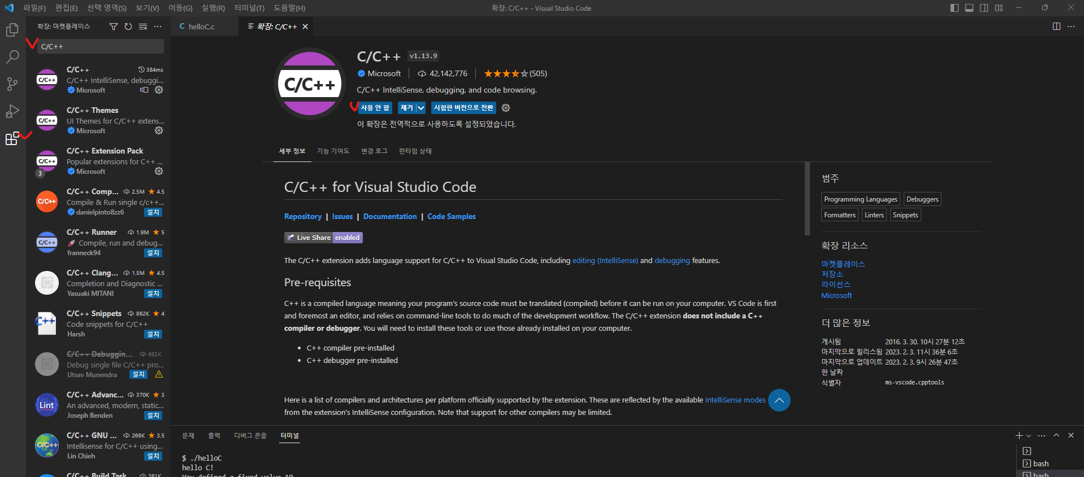Open the IntelliSense modes link
This screenshot has width=1084, height=477.
pyautogui.click(x=735, y=400)
